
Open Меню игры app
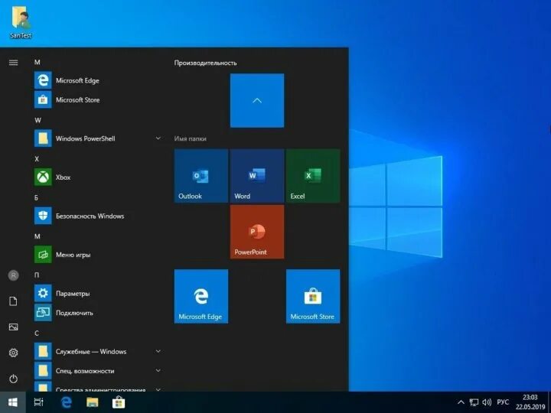click(96, 255)
